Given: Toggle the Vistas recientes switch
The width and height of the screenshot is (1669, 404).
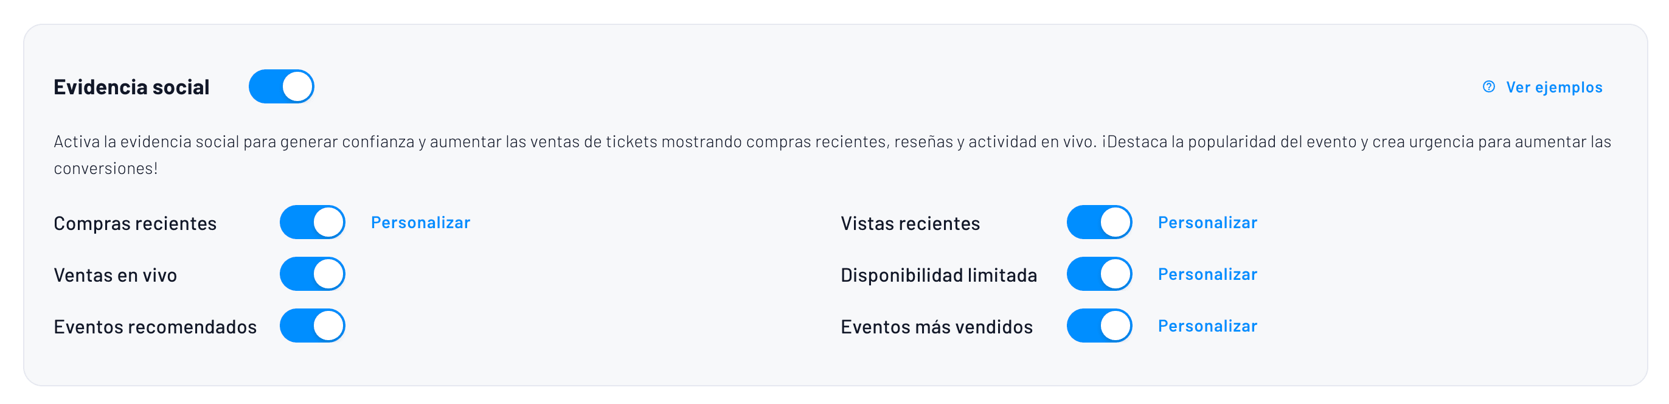Looking at the screenshot, I should click(x=1099, y=222).
